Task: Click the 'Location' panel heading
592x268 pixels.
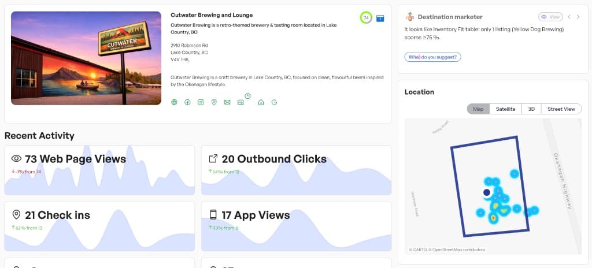Action: [x=419, y=92]
